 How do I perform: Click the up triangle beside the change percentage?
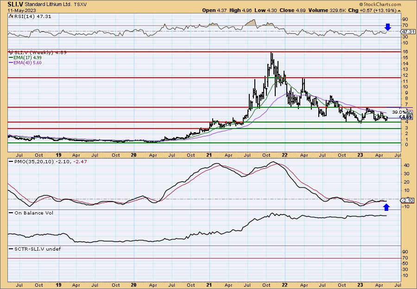[399, 11]
